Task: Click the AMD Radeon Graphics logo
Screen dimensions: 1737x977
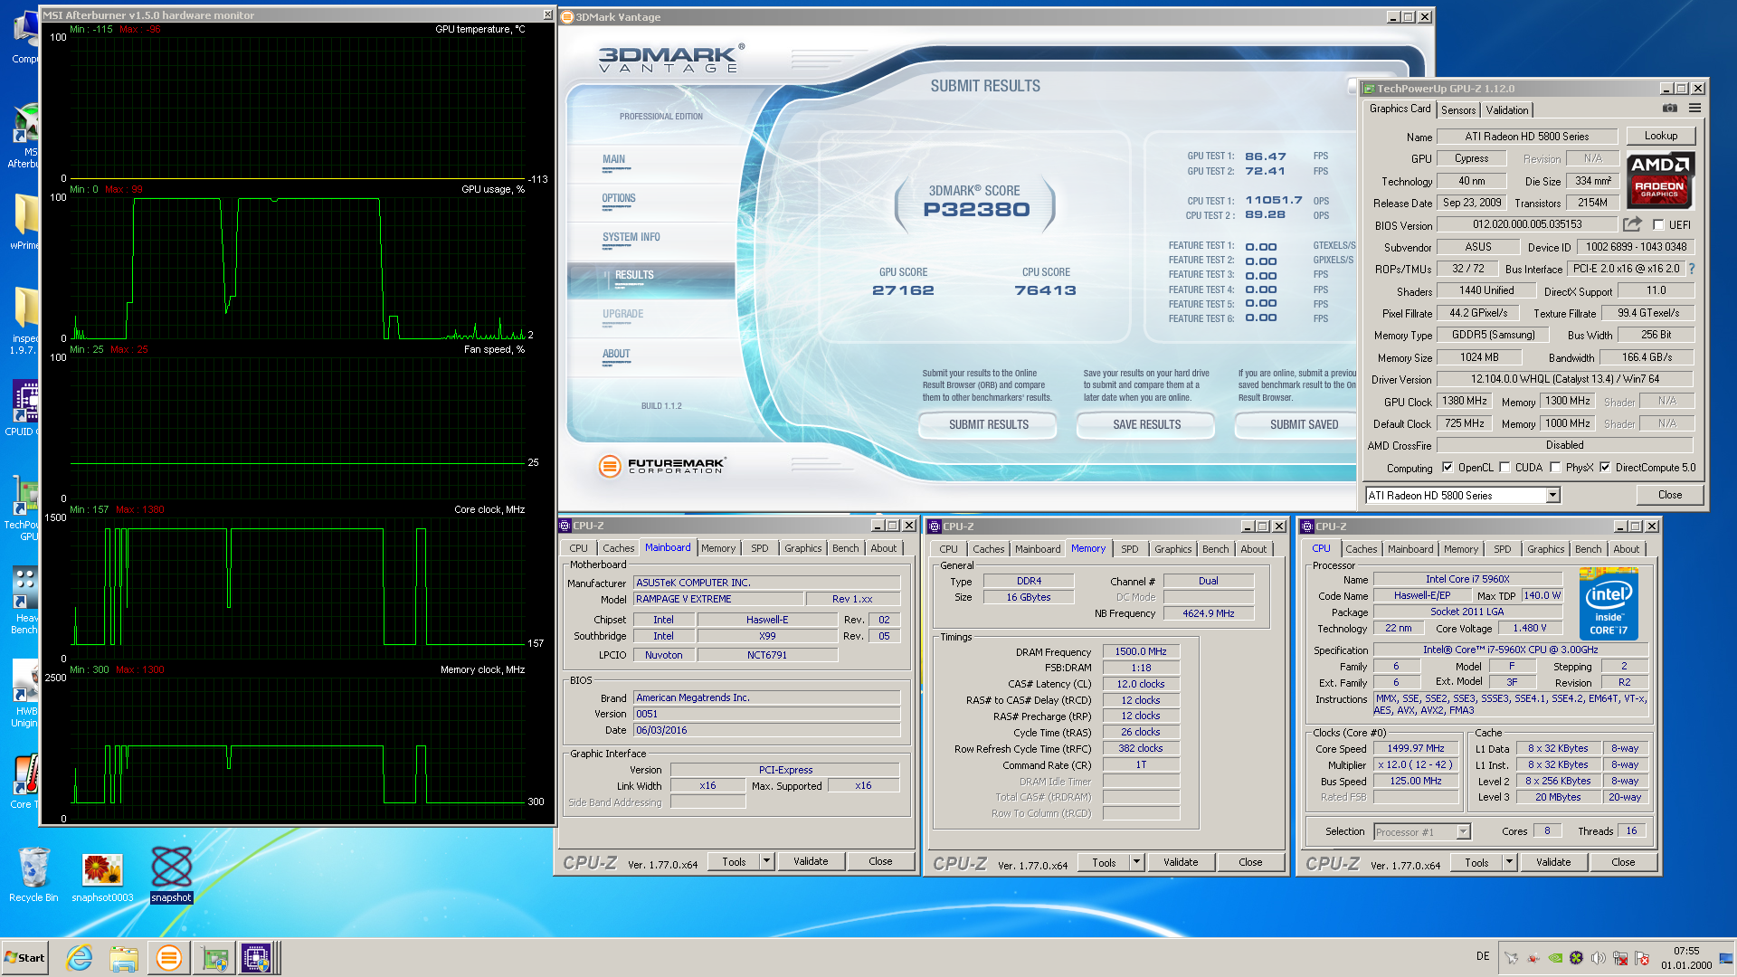Action: click(x=1660, y=181)
